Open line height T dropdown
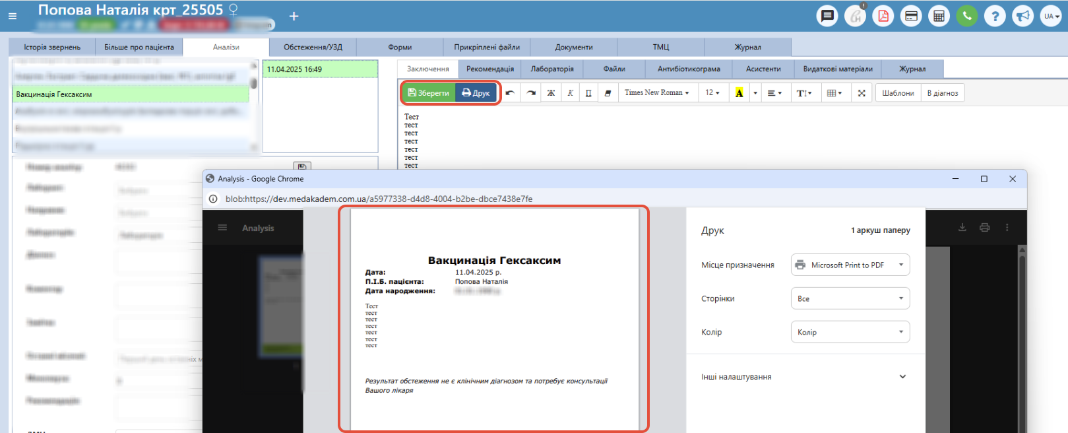Screen dimensions: 1068x433 tap(804, 93)
